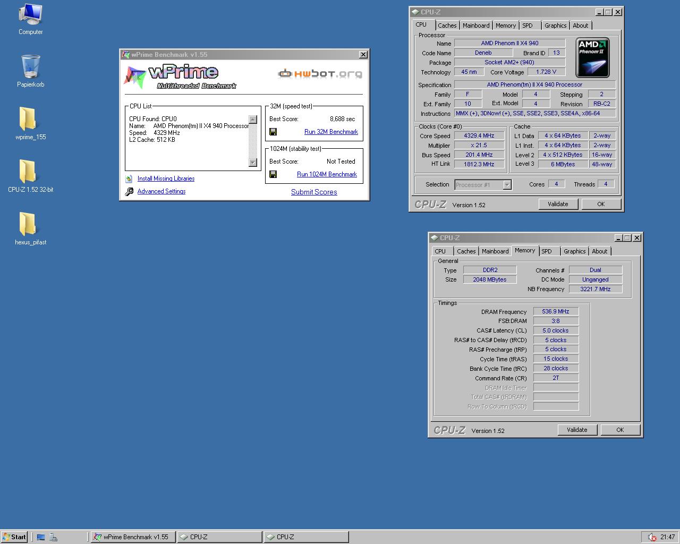Click the Core Speed 4329.4 MHz field
Image resolution: width=680 pixels, height=544 pixels.
(479, 136)
